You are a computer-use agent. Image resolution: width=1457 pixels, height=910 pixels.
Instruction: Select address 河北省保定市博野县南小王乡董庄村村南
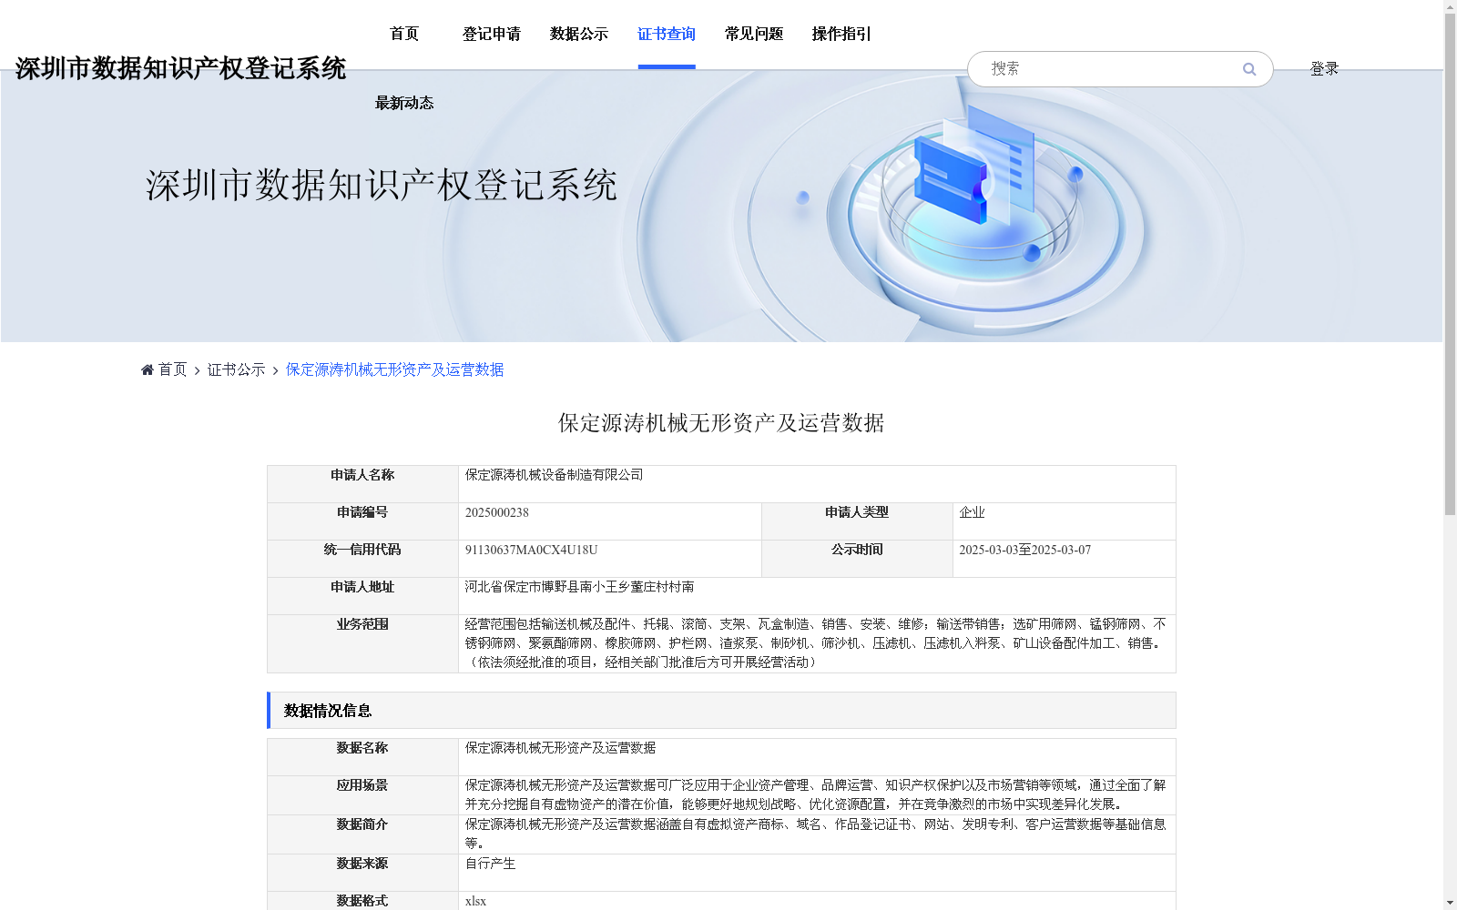click(x=579, y=588)
